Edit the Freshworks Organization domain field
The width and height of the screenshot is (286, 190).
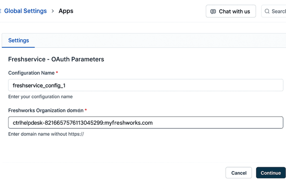[146, 122]
